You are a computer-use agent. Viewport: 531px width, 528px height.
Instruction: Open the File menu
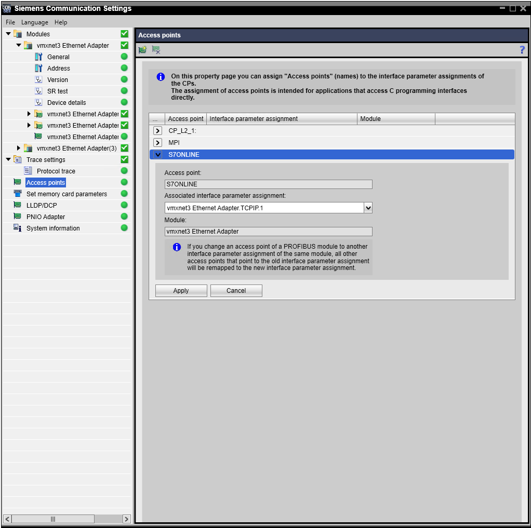coord(10,22)
